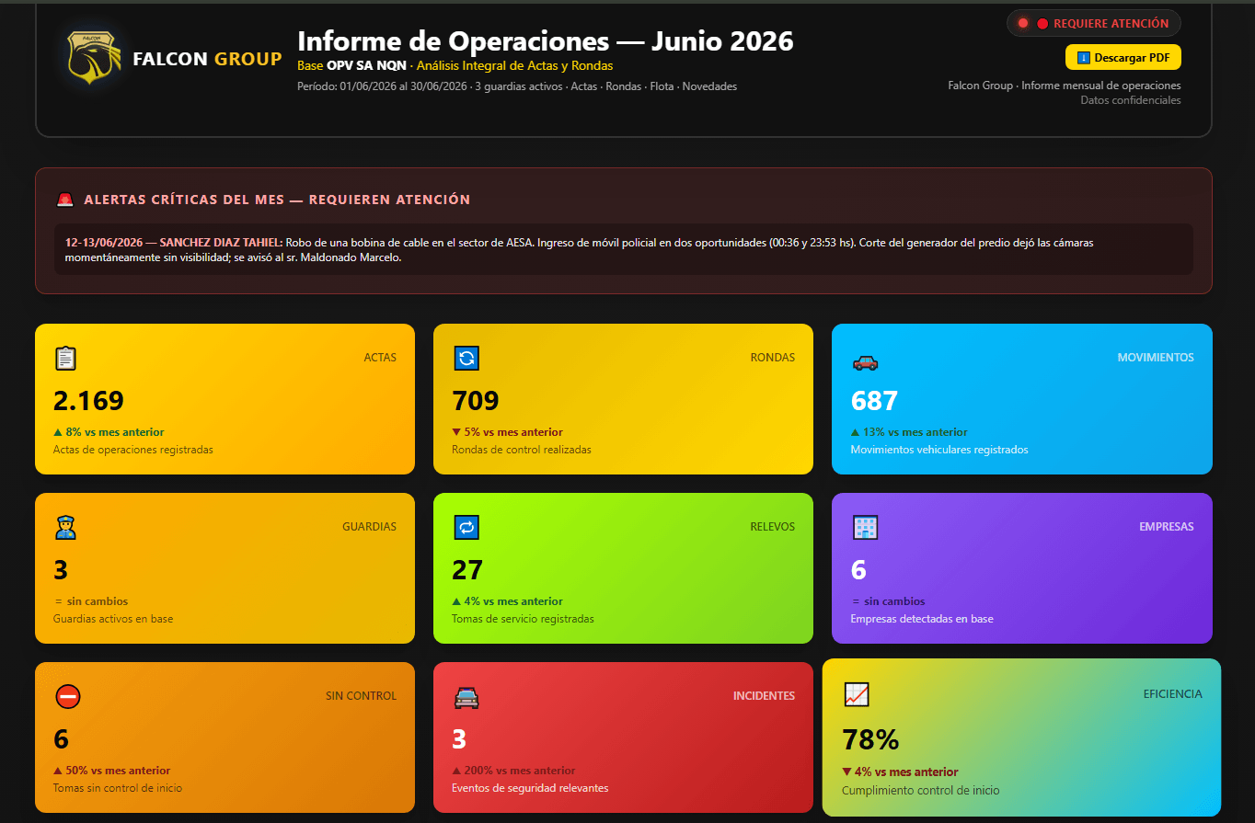This screenshot has width=1255, height=823.
Task: Click 'Rondas de control realizadas' caption
Action: tap(522, 450)
